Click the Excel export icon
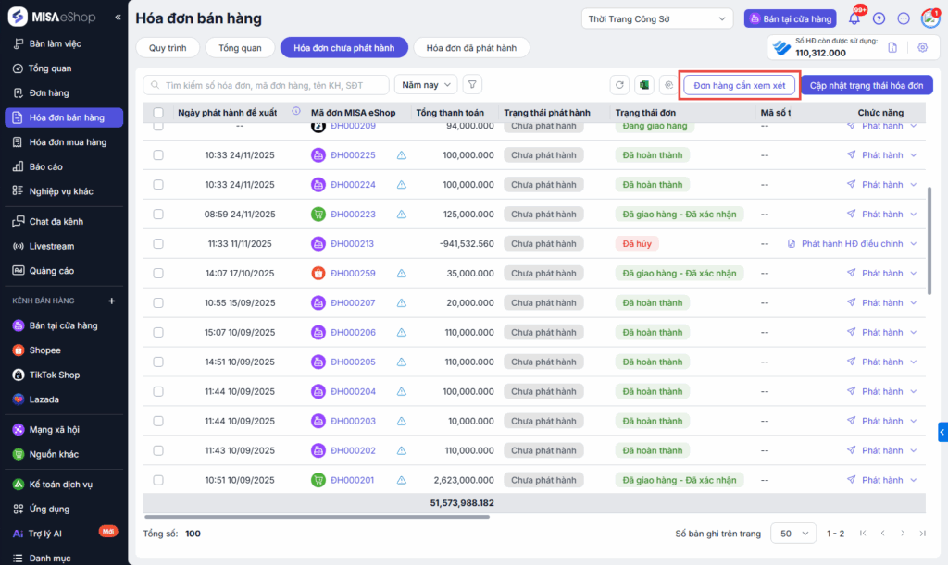 point(644,85)
